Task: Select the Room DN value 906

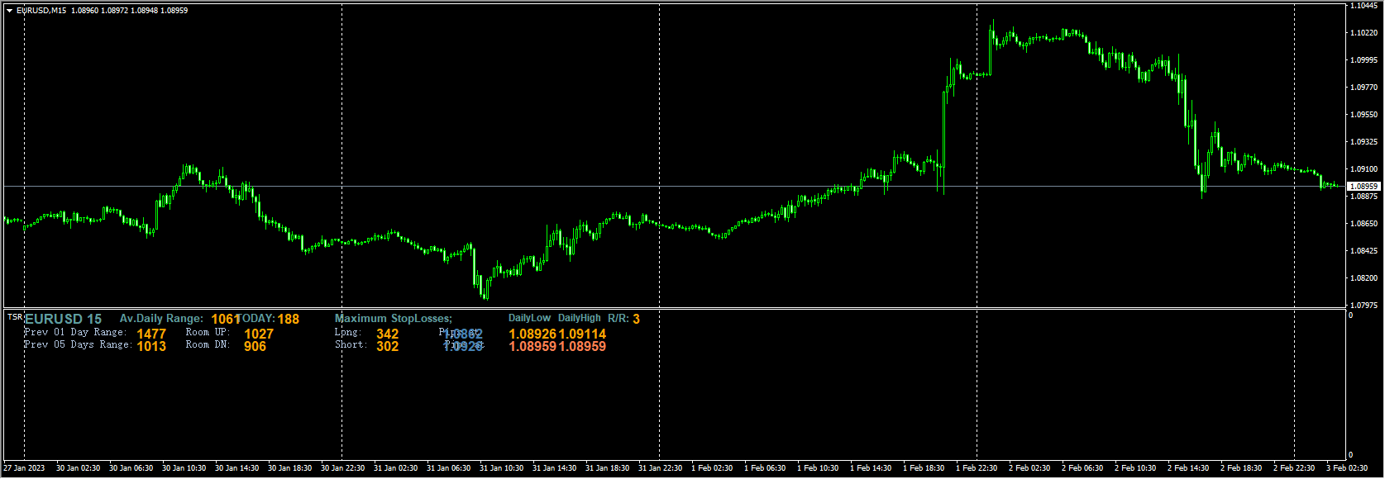Action: pyautogui.click(x=256, y=346)
